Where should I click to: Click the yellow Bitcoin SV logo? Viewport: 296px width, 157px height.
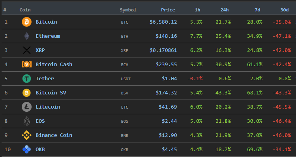(26, 92)
